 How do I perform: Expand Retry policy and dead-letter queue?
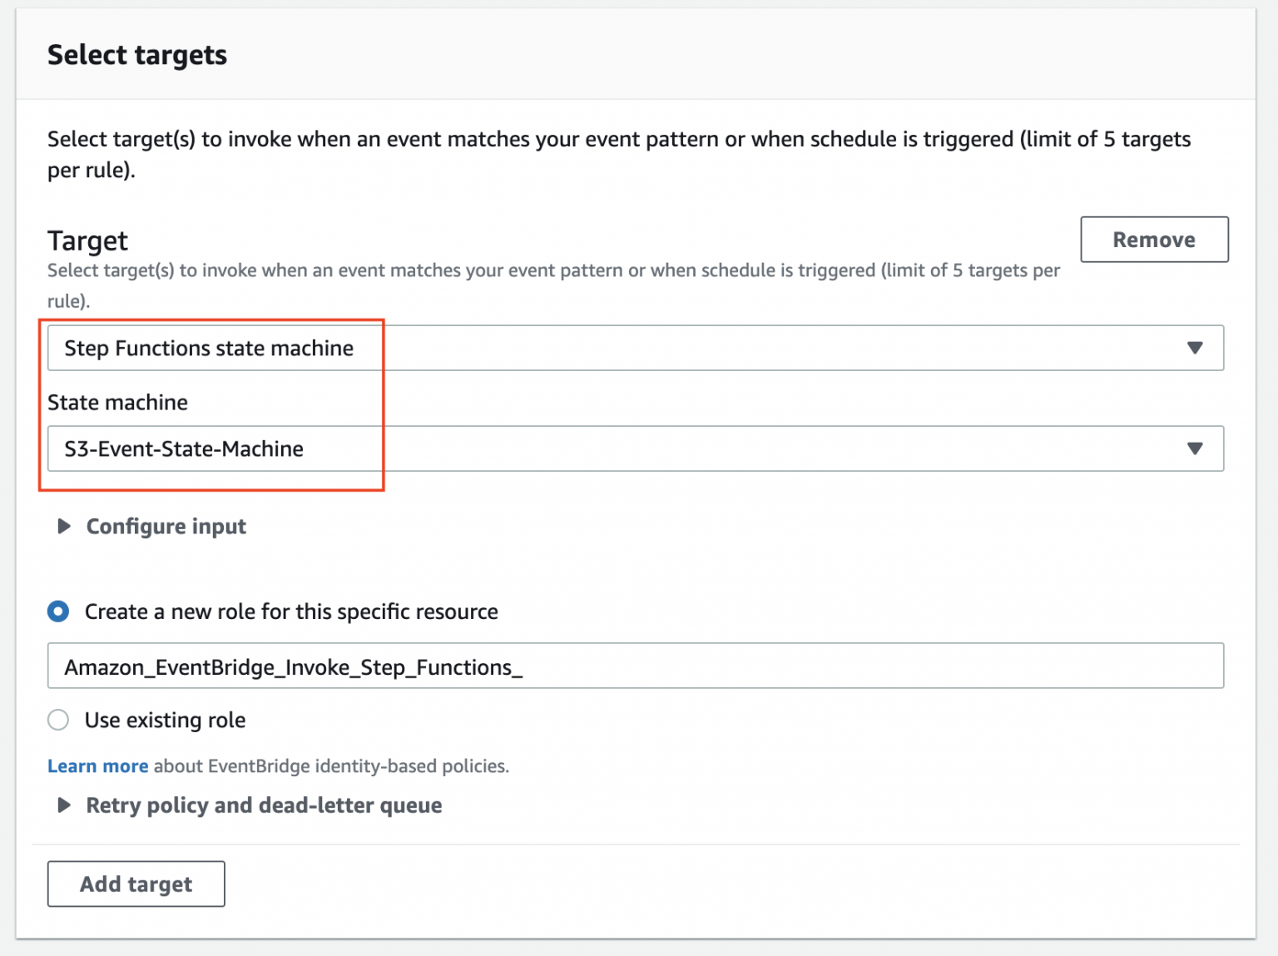[263, 805]
